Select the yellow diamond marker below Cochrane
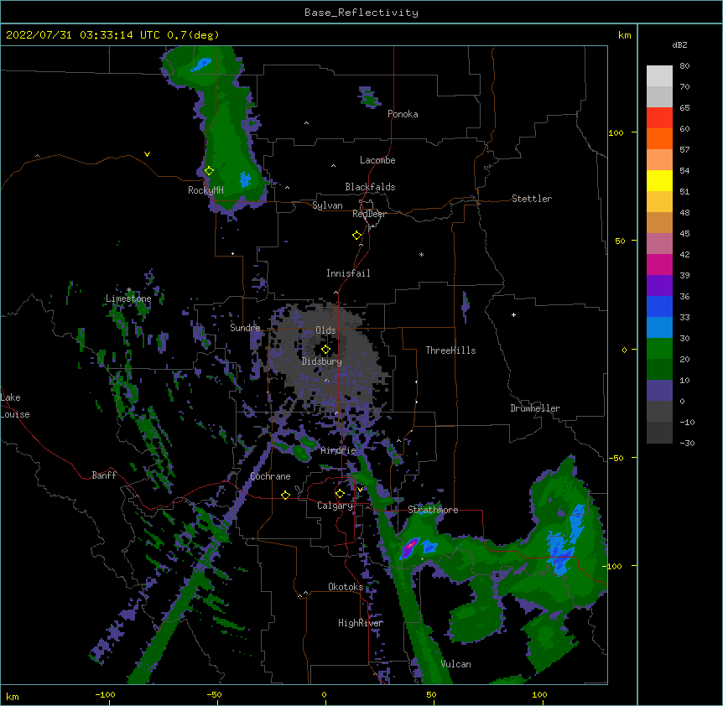 (285, 495)
